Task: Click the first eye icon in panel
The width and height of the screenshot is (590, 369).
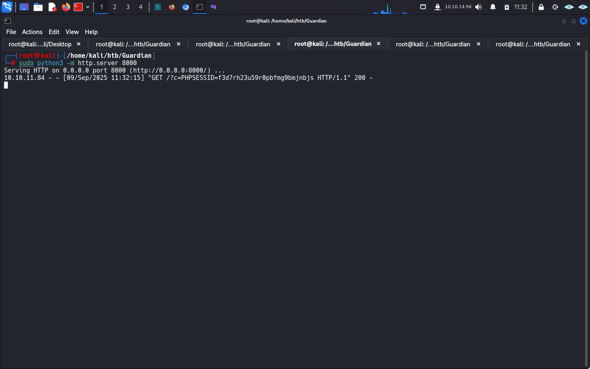Action: [569, 7]
